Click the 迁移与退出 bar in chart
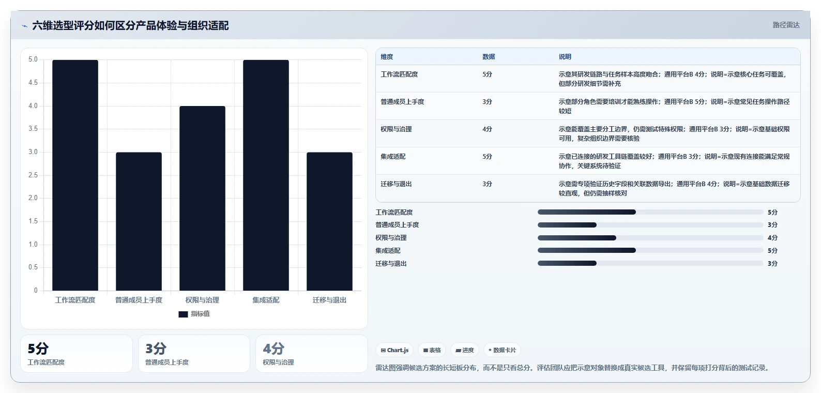The height and width of the screenshot is (393, 821). pyautogui.click(x=329, y=221)
